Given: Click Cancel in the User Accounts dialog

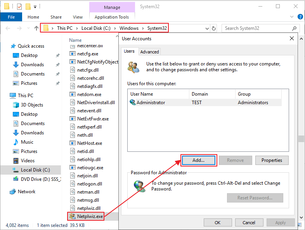Looking at the screenshot, I should click(x=249, y=223).
